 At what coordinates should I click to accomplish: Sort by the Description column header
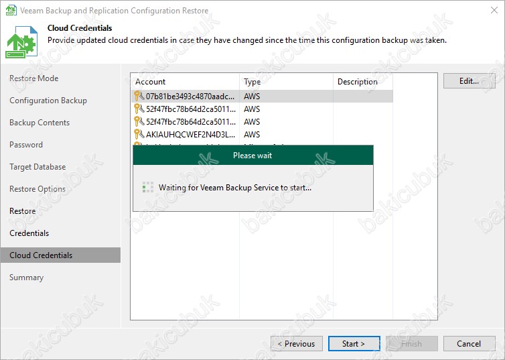point(363,82)
